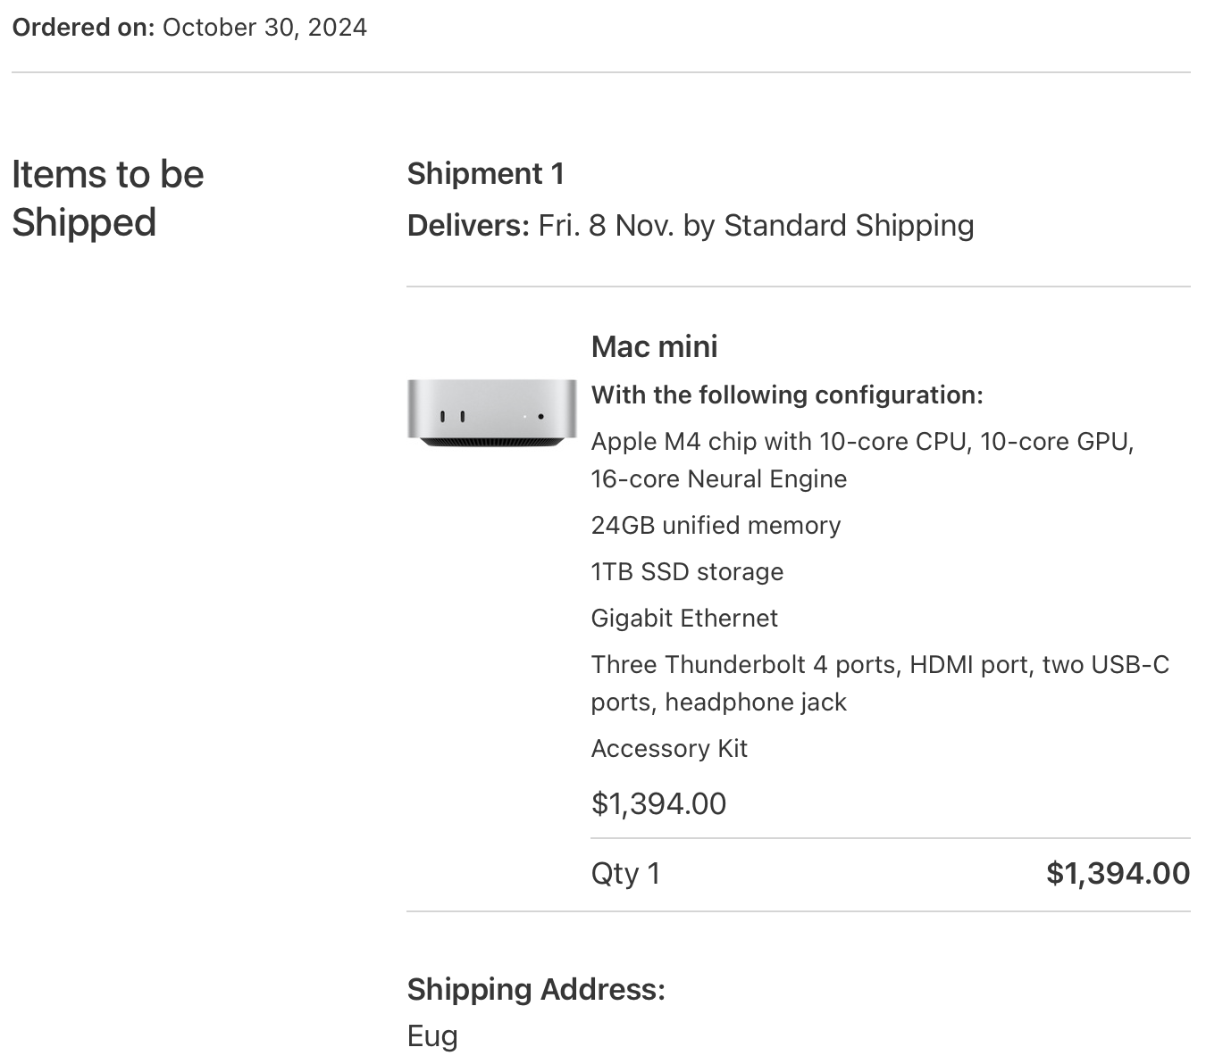Click the bold total price beside Qty

coord(1118,873)
